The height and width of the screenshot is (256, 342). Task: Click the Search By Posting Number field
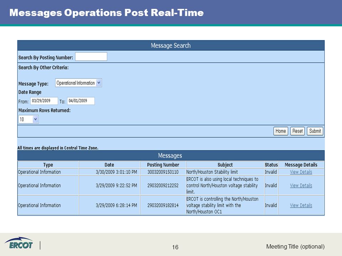point(91,57)
